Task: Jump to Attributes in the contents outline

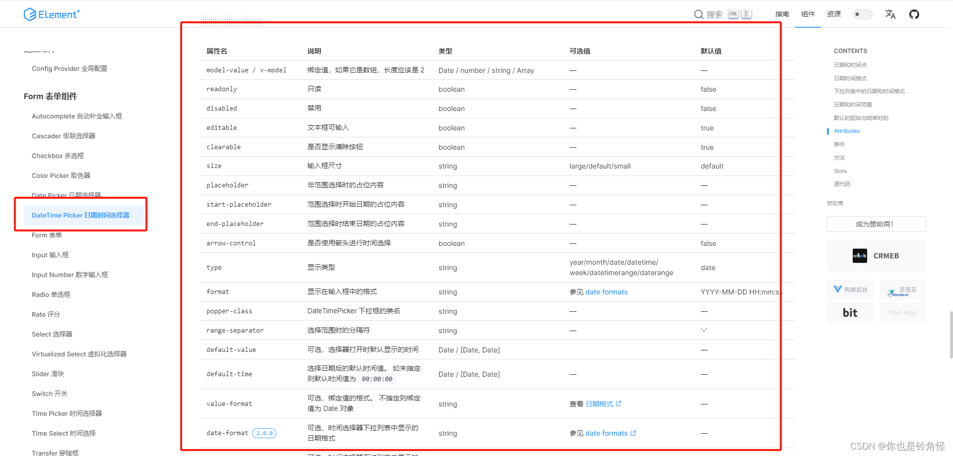Action: click(x=846, y=131)
